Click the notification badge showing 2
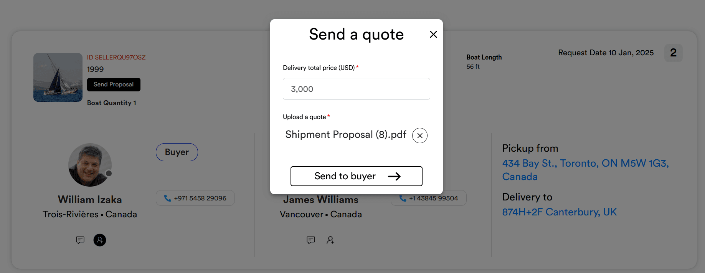Screen dimensions: 705x273 coord(673,53)
